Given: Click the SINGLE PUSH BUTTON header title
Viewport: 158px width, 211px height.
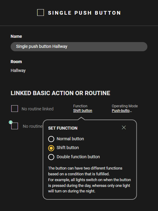Looking at the screenshot, I should pyautogui.click(x=84, y=13).
